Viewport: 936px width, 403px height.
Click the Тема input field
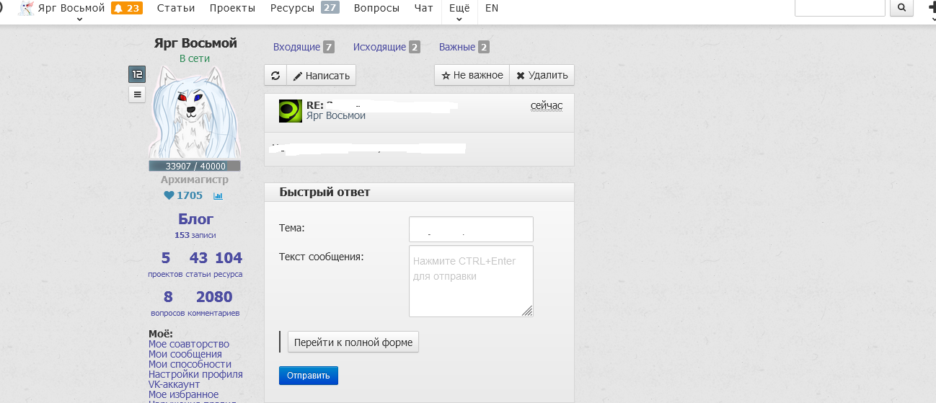471,229
